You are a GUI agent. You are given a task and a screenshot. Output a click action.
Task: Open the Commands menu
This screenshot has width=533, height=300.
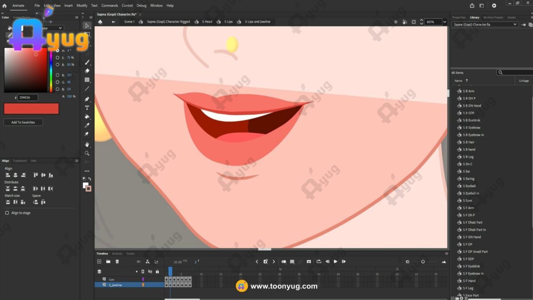(x=110, y=6)
